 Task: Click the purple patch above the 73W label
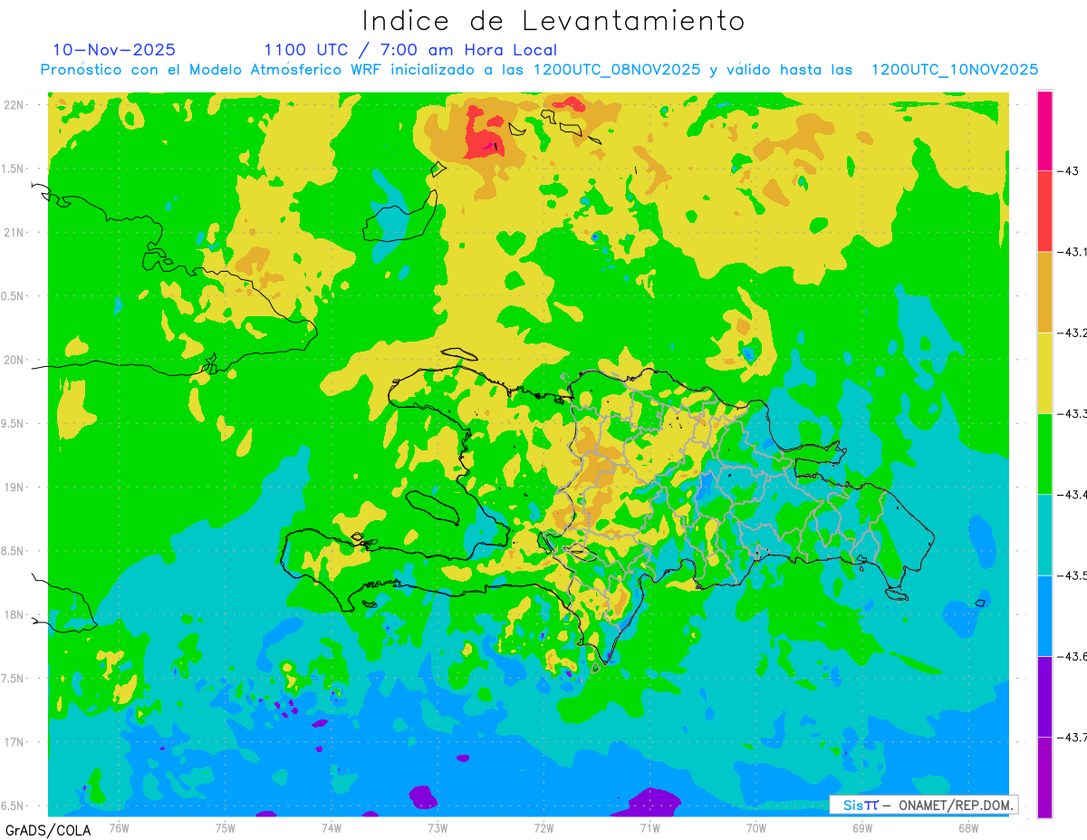423,797
